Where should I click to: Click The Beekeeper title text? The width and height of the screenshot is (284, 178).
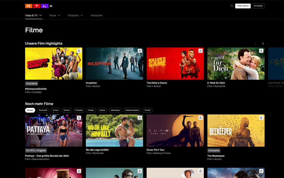pos(216,156)
